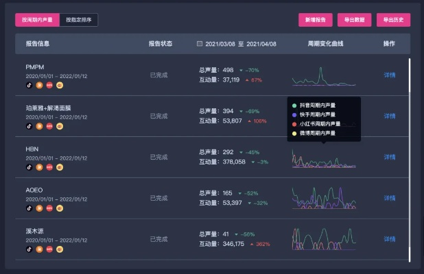Click the Weibo icon in the PMPM row
424x274 pixels.
coord(60,86)
